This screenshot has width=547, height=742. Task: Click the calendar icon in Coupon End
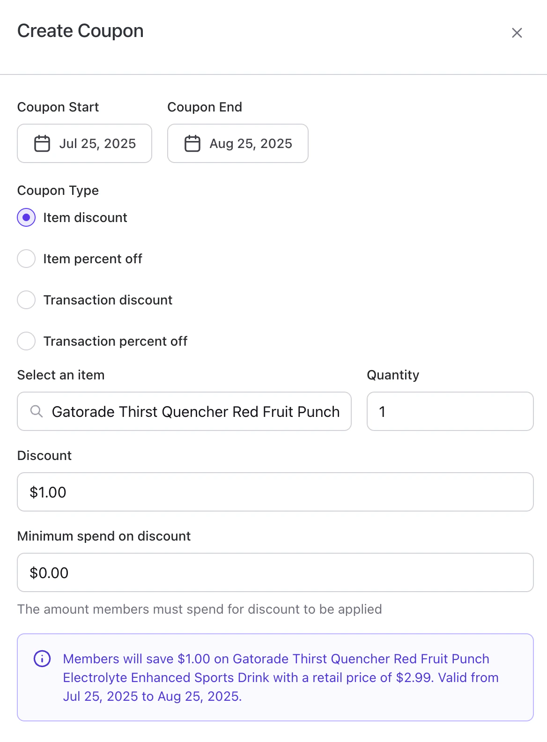coord(192,143)
